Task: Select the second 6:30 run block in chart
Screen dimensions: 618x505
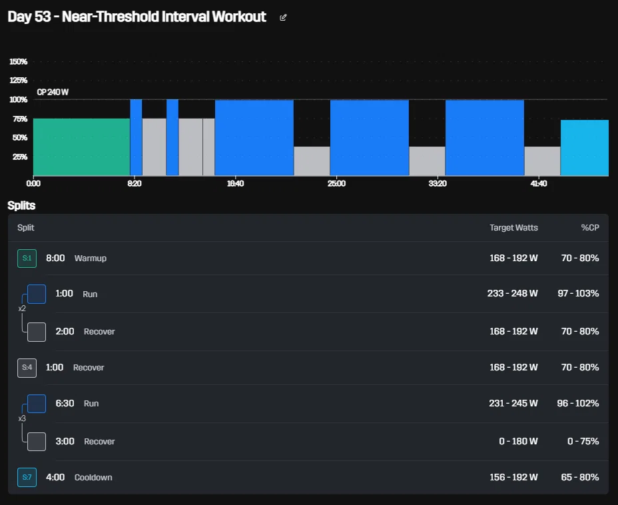Action: point(370,138)
